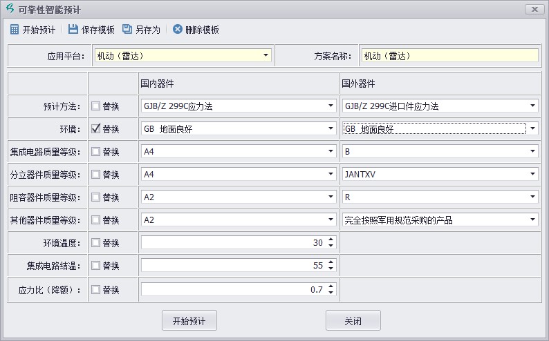Image resolution: width=549 pixels, height=341 pixels.
Task: Toggle 替换 checkbox for 集成电路质量等级
Action: click(96, 152)
